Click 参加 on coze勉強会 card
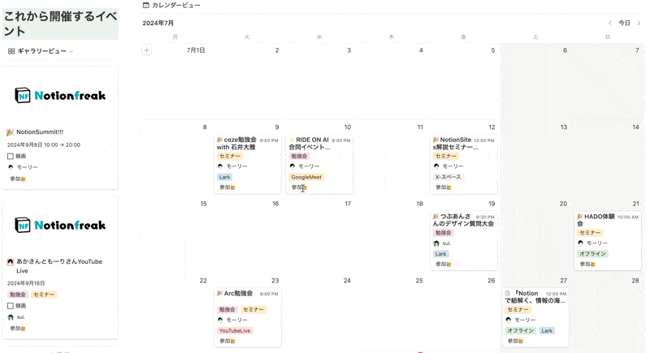This screenshot has width=650, height=353. pyautogui.click(x=227, y=187)
